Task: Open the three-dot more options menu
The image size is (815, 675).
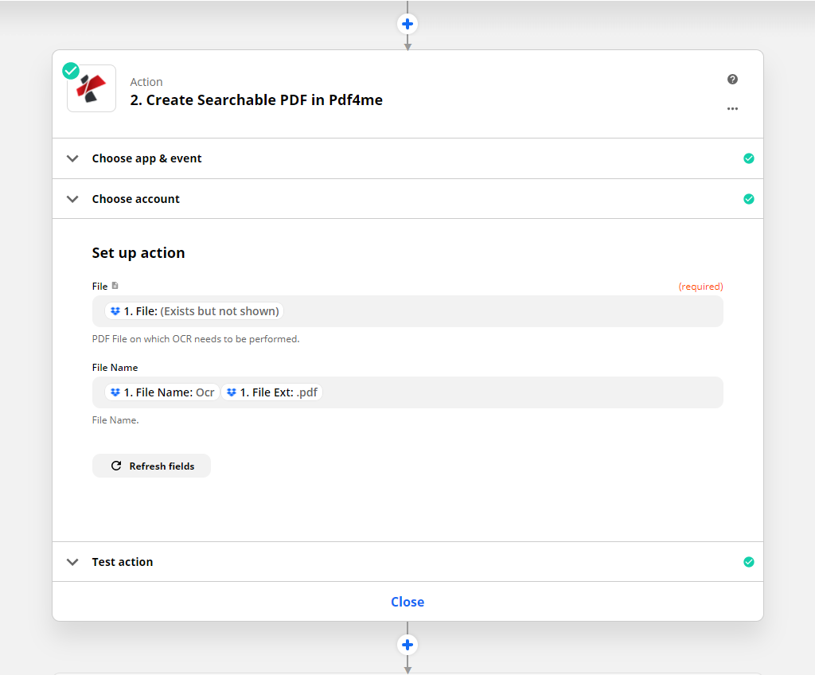Action: [x=732, y=109]
